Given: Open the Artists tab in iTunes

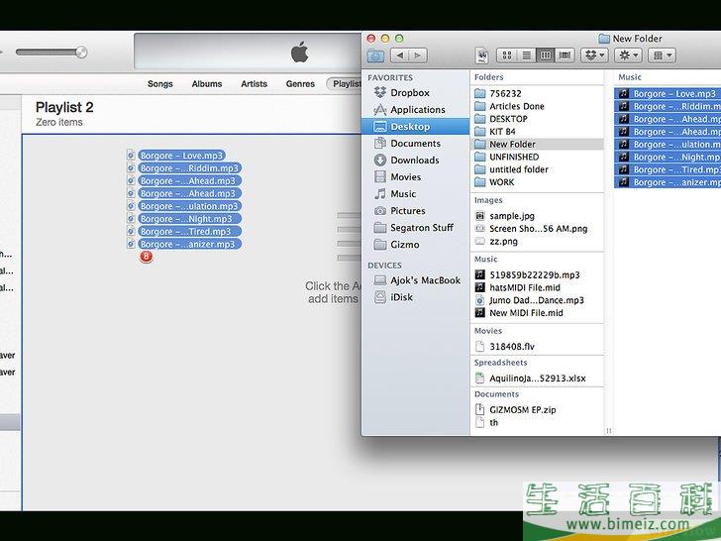Looking at the screenshot, I should [254, 83].
